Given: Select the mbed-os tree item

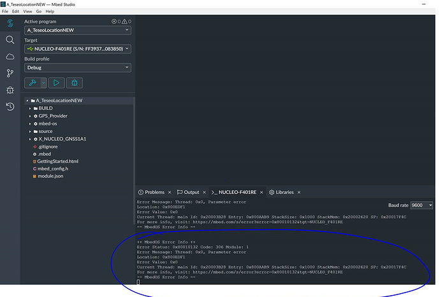Looking at the screenshot, I should point(78,123).
